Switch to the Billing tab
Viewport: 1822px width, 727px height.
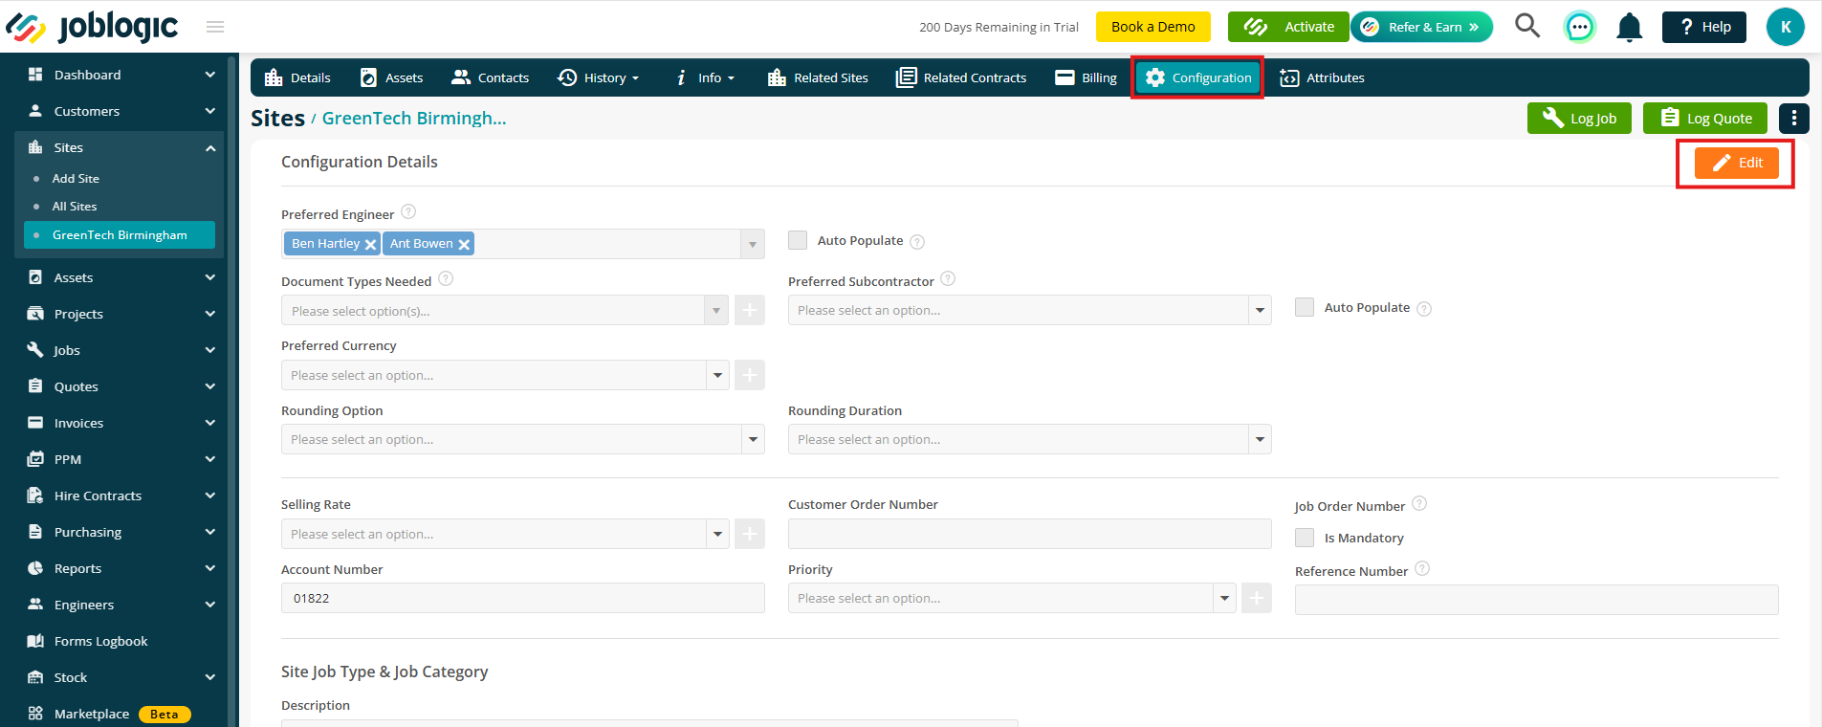1086,77
